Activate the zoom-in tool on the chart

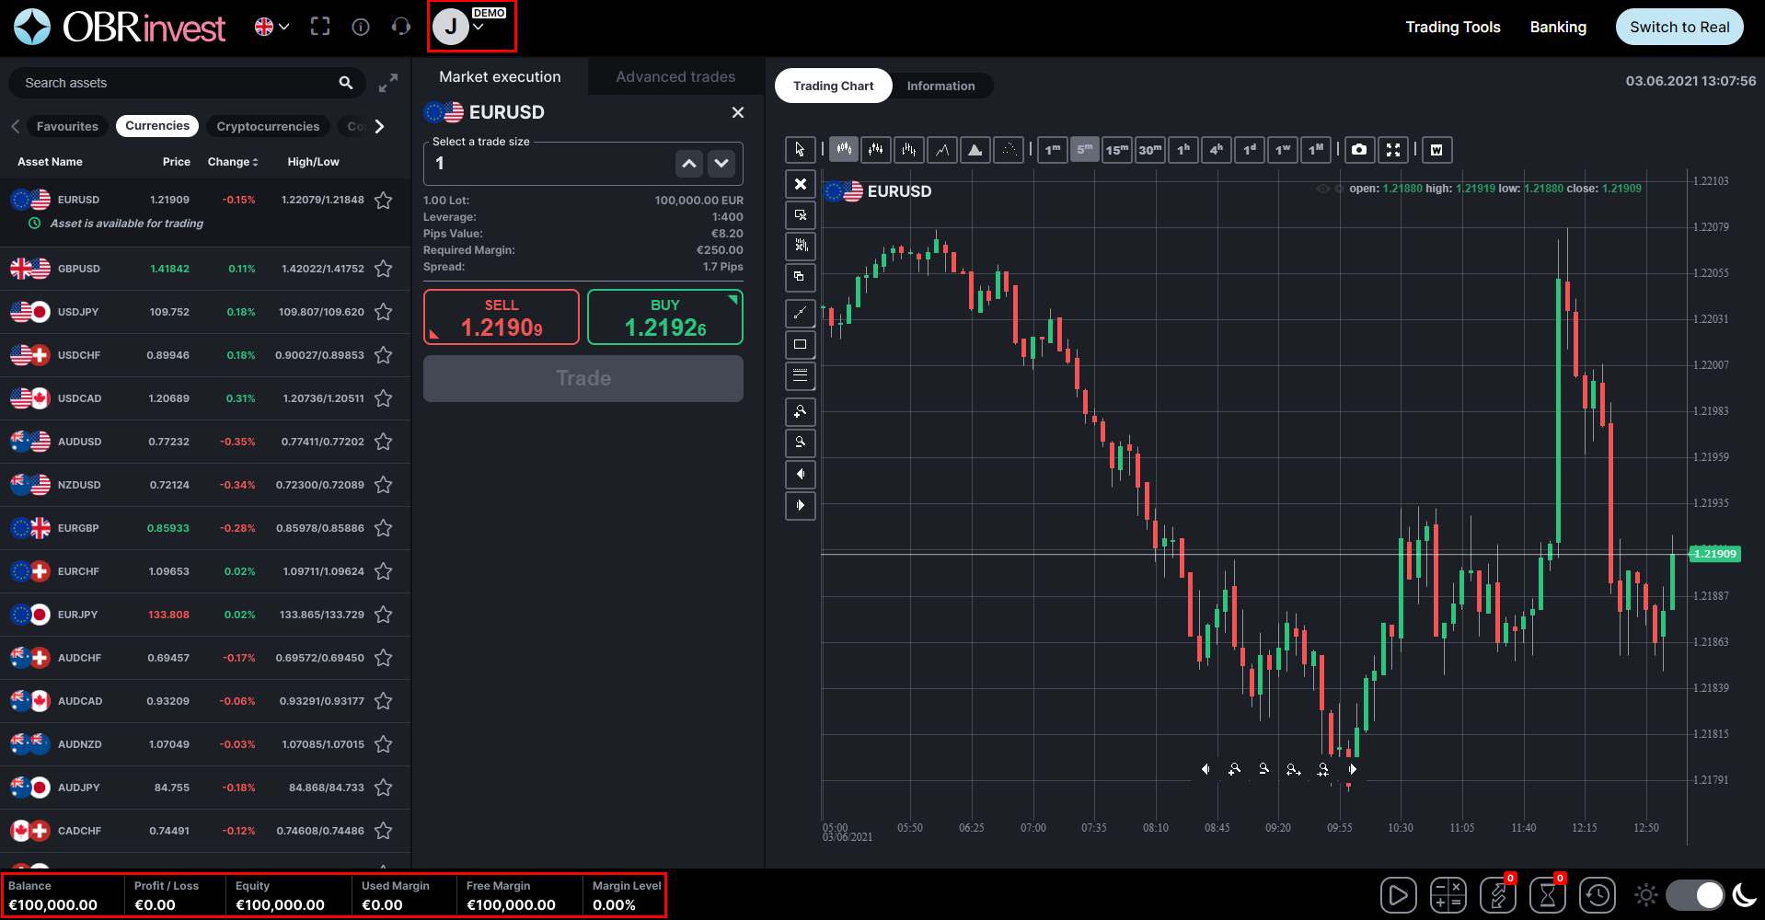(x=799, y=411)
